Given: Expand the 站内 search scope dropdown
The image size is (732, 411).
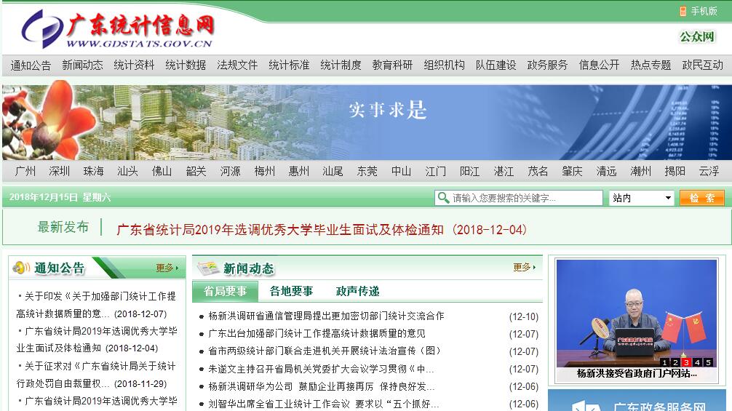Looking at the screenshot, I should 642,198.
